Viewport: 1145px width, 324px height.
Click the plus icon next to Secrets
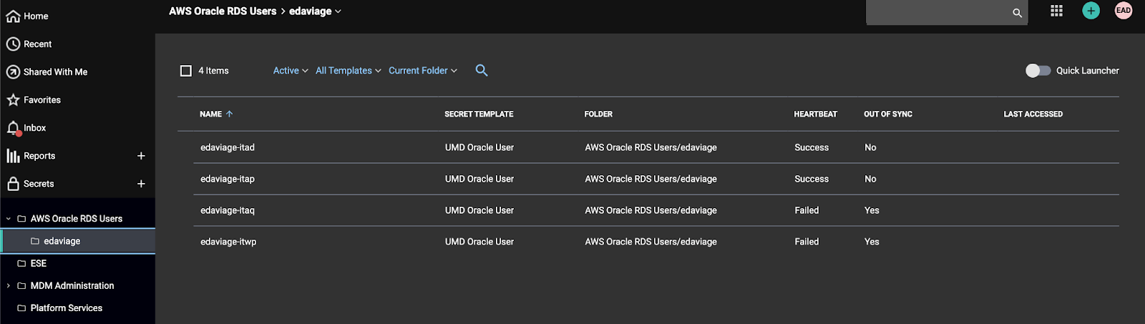[x=141, y=184]
